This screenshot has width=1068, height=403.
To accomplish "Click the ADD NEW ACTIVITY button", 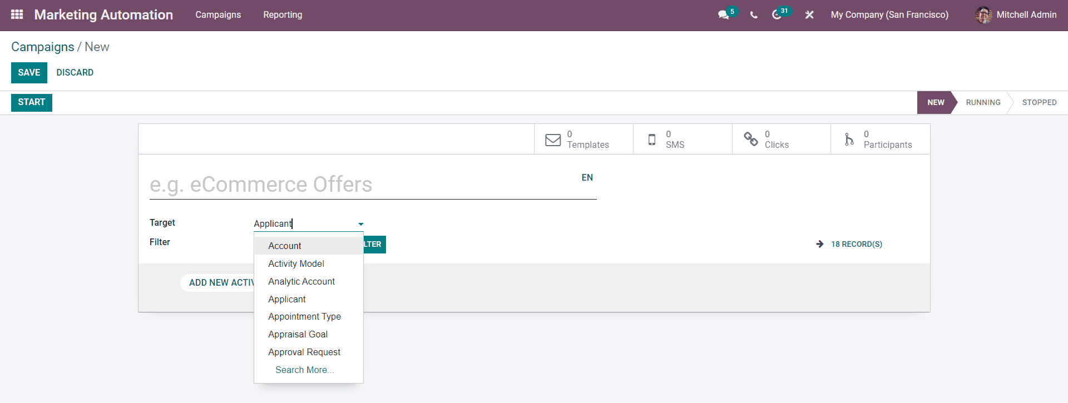I will (x=217, y=282).
